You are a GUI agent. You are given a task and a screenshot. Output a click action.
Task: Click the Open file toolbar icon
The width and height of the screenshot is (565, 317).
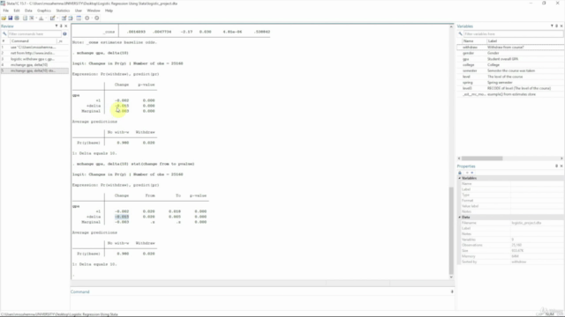pos(4,18)
